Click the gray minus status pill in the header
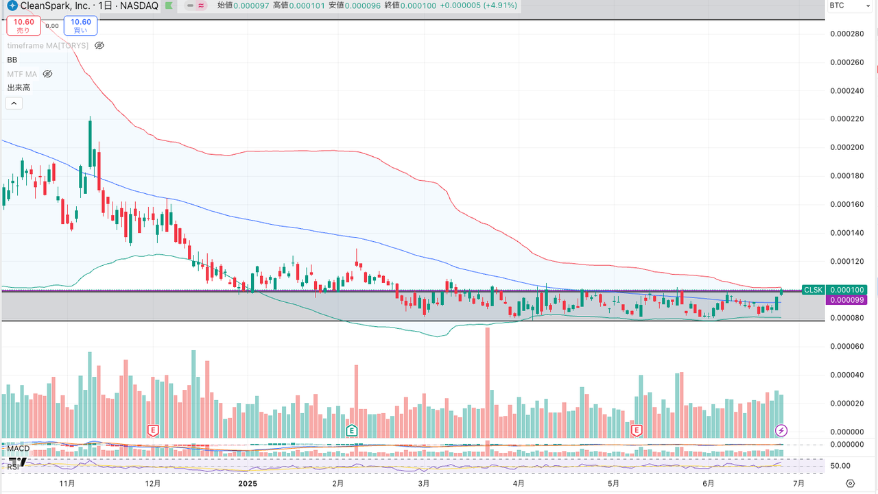The image size is (878, 494). 189,5
